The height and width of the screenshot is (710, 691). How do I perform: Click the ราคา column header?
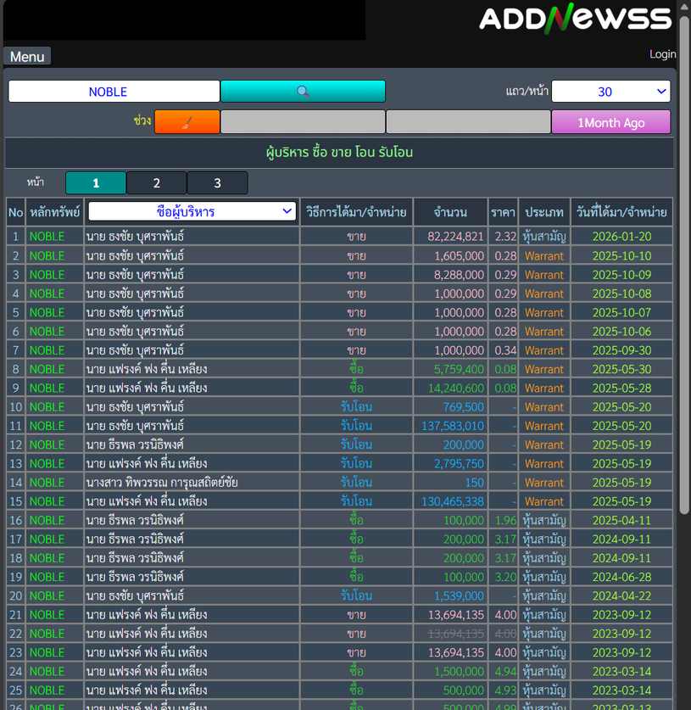503,212
